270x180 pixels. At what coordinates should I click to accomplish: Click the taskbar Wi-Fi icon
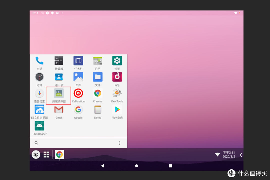click(x=217, y=154)
